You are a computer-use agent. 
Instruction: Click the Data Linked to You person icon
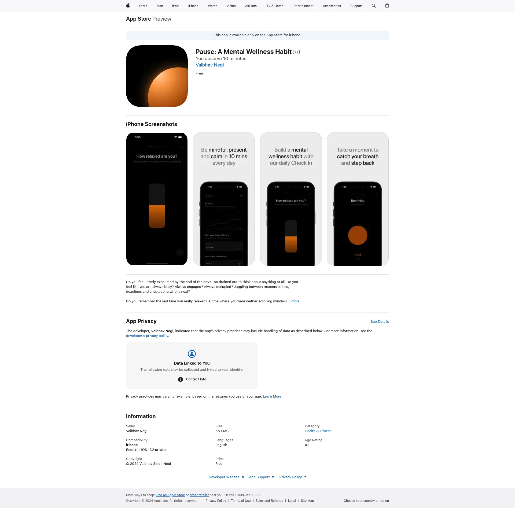click(192, 354)
